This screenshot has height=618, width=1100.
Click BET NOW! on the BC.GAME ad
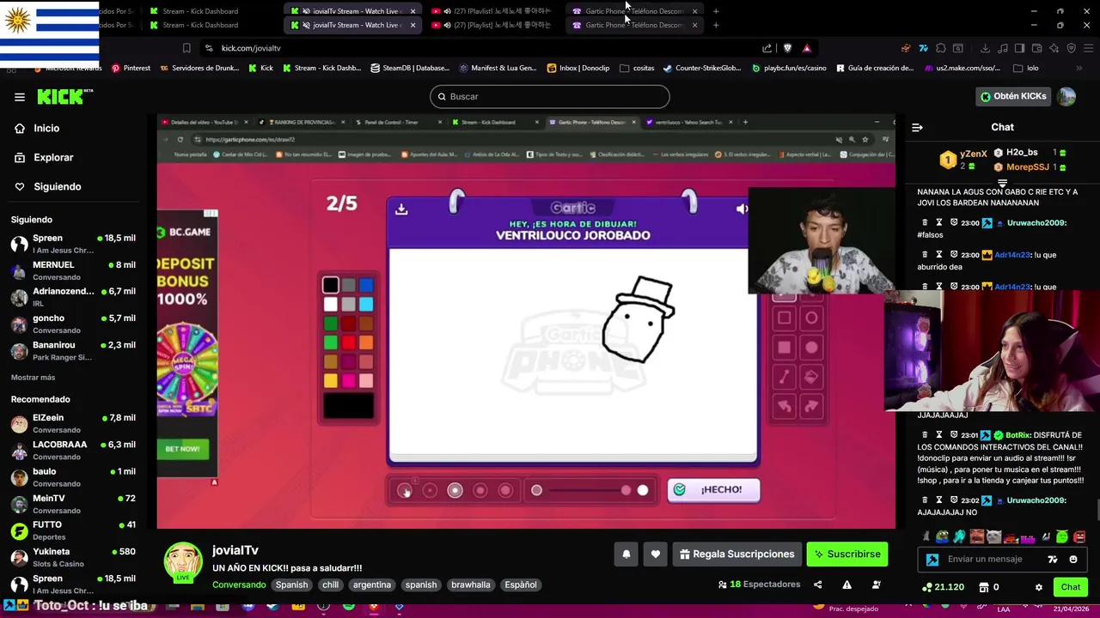(x=182, y=449)
